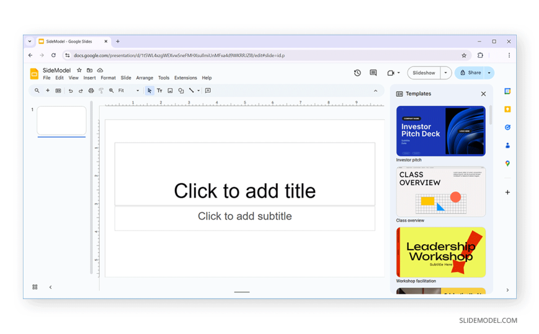Open the Tools menu
539x334 pixels.
click(164, 78)
